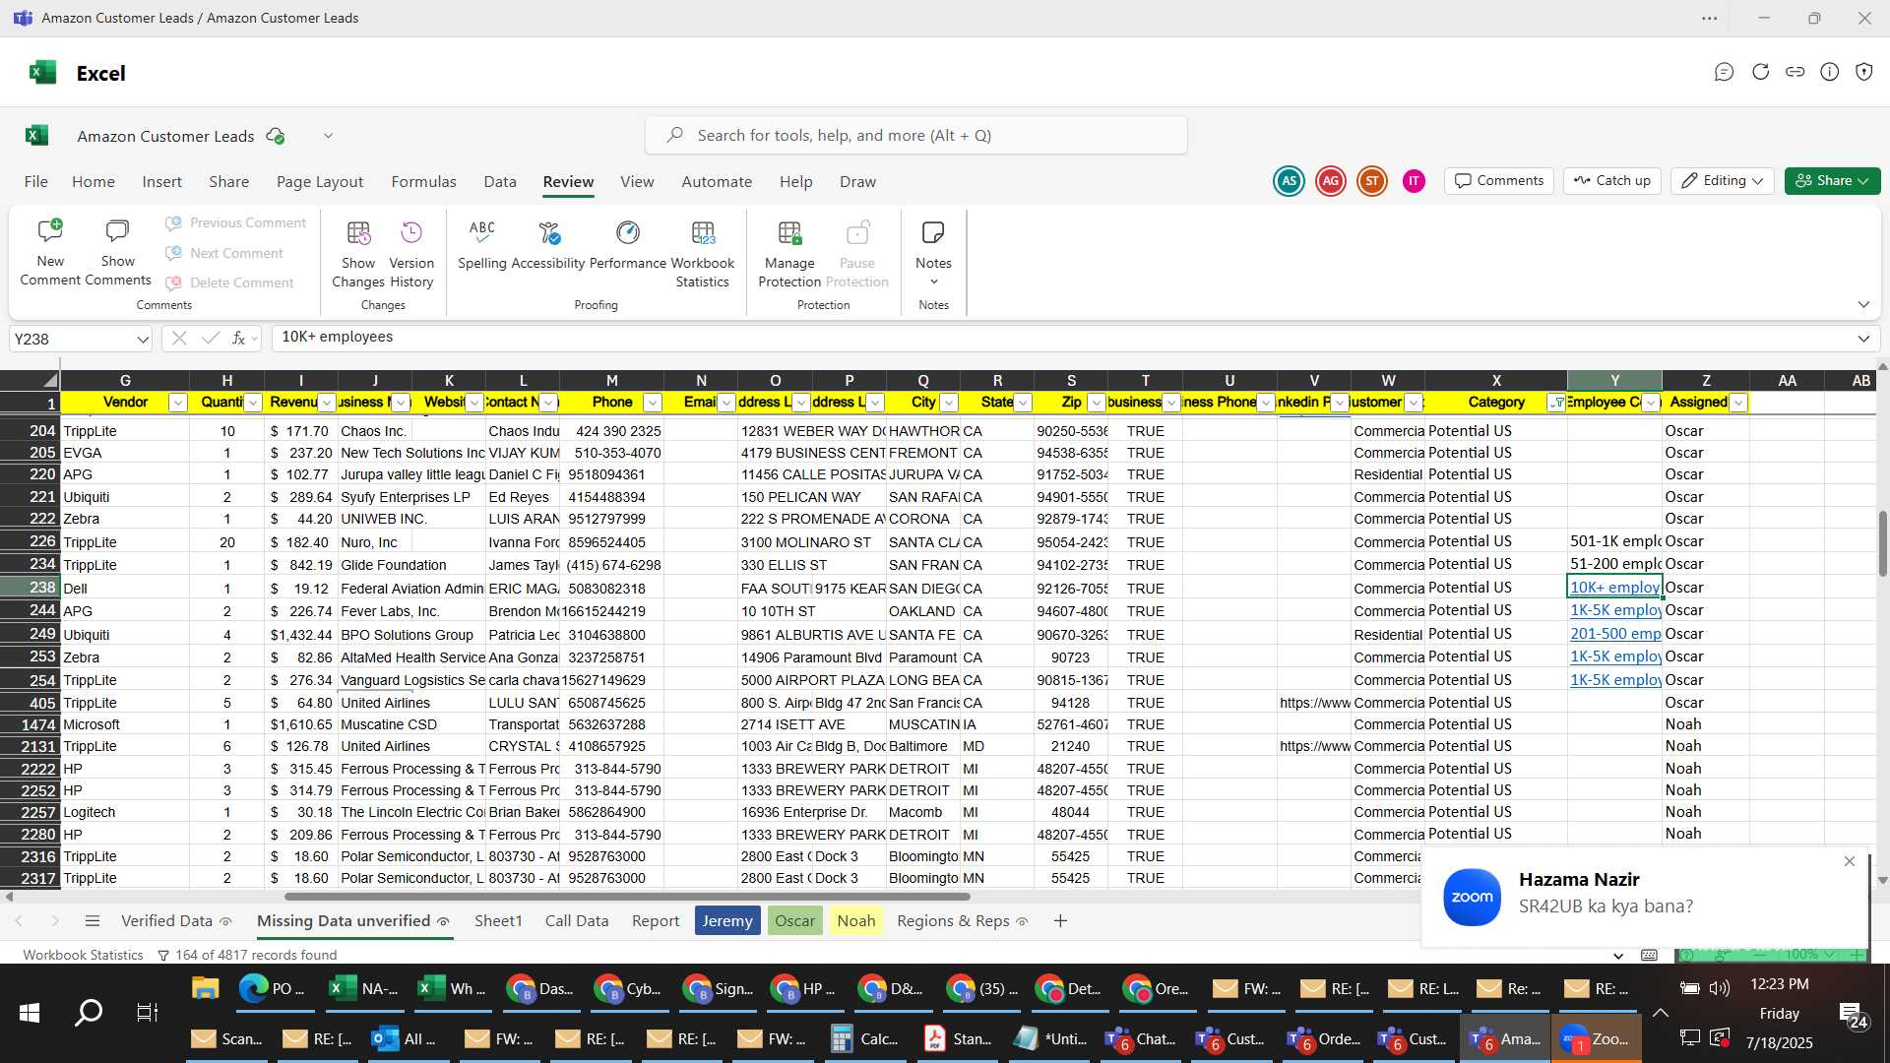Screen dimensions: 1890x1063
Task: Open the Zip column filter
Action: [1097, 403]
